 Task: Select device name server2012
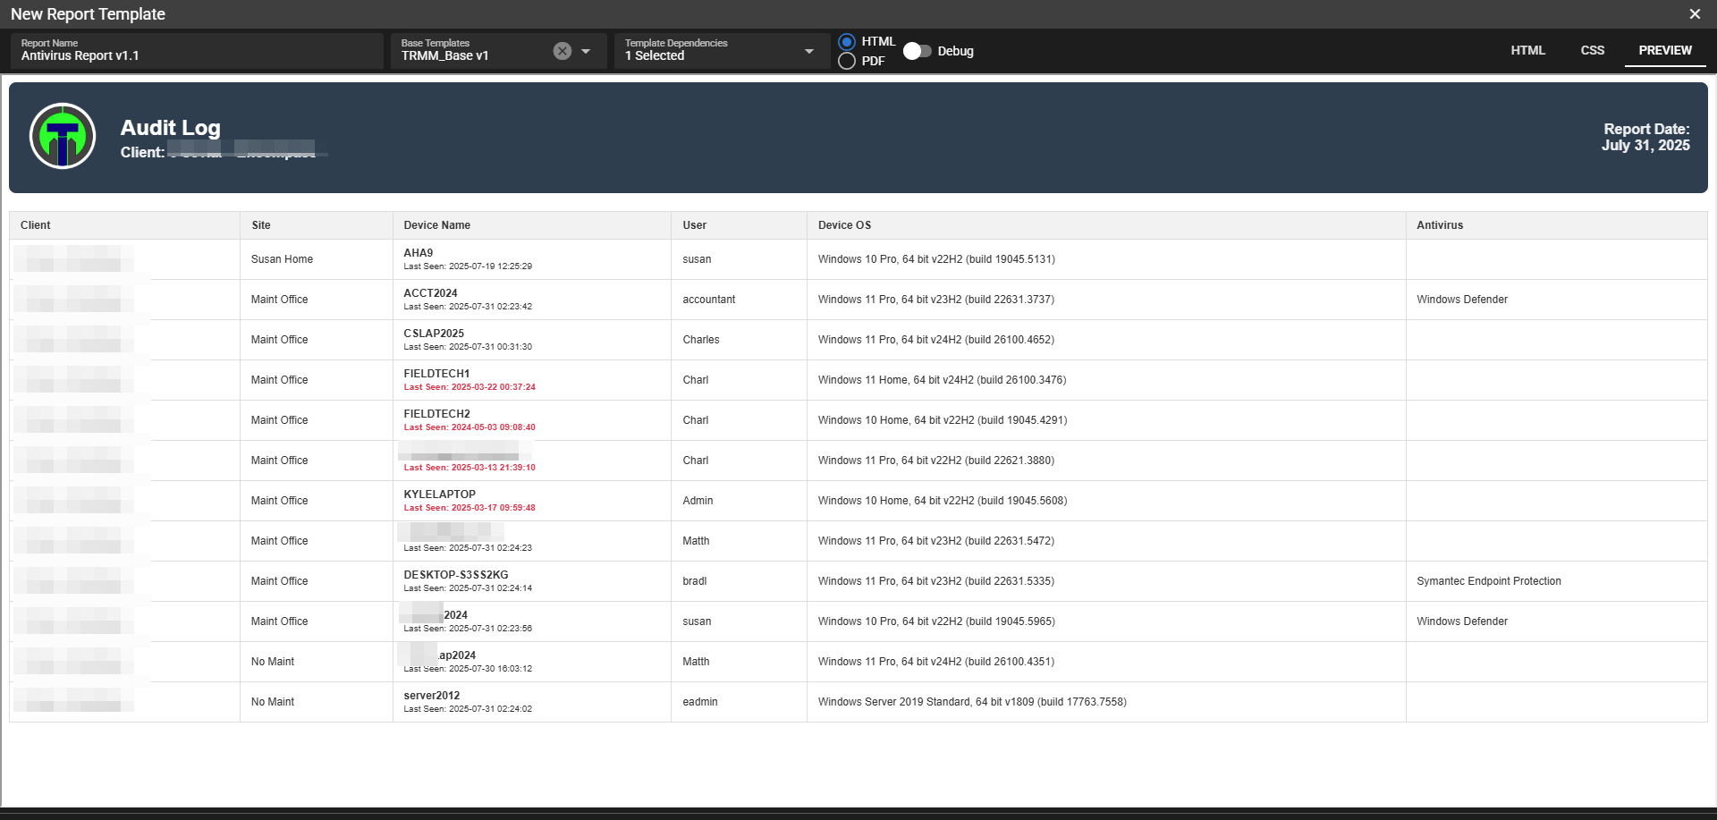[x=431, y=696]
